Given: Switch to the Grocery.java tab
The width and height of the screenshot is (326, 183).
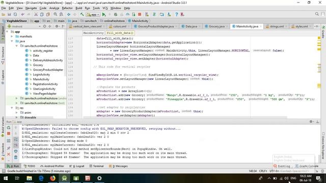Looking at the screenshot, I should click(216, 26).
